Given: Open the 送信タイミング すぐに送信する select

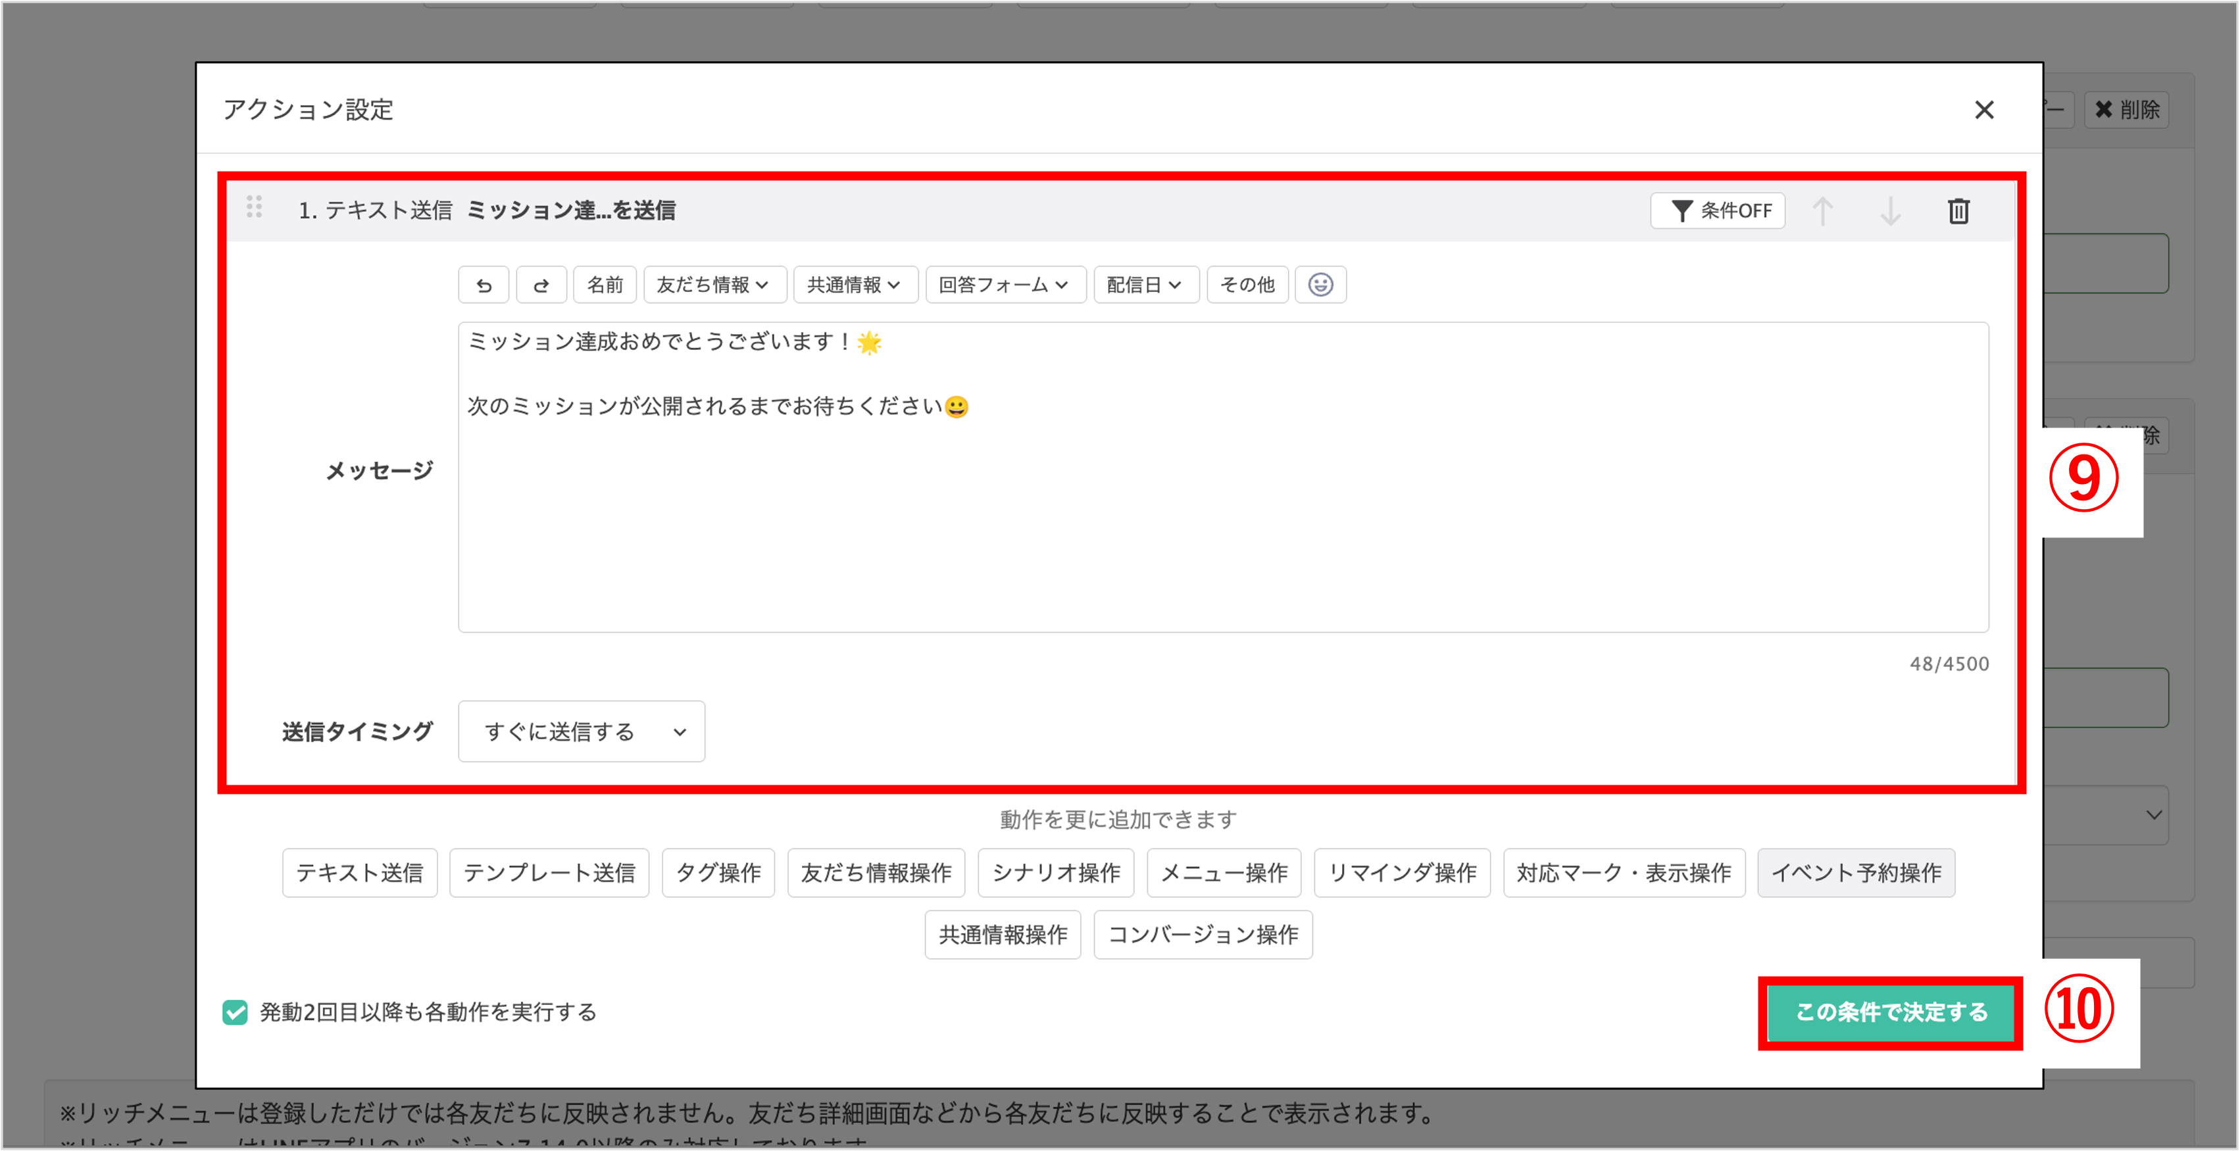Looking at the screenshot, I should coord(581,732).
